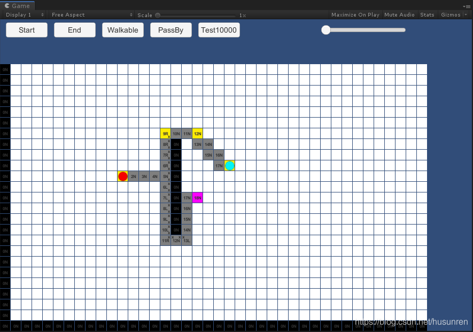
Task: Select the 2N path cell
Action: pos(133,176)
